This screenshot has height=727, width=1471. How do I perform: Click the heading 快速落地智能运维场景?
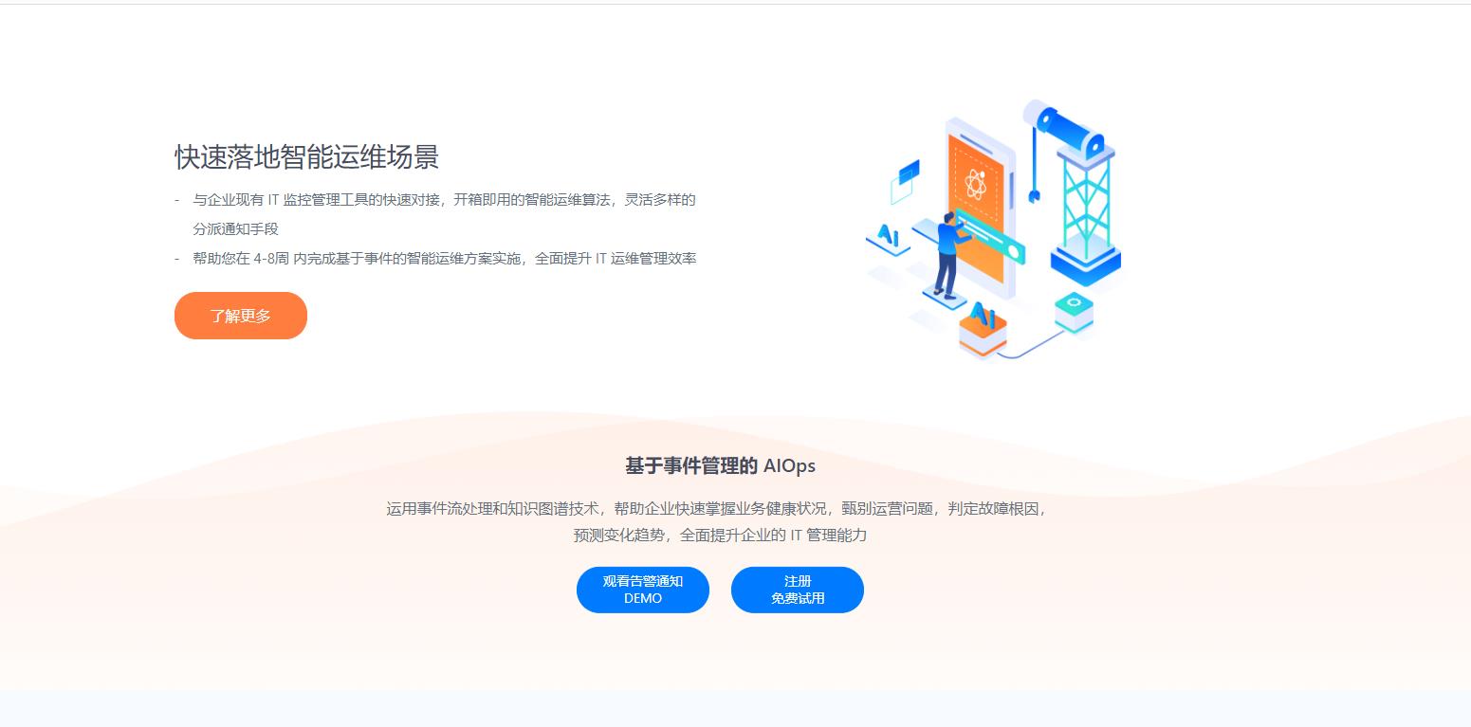(307, 157)
